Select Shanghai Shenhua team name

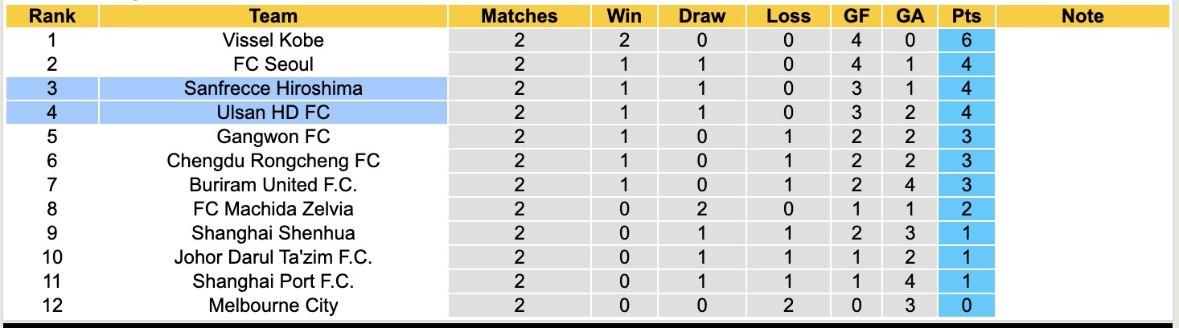coord(273,233)
